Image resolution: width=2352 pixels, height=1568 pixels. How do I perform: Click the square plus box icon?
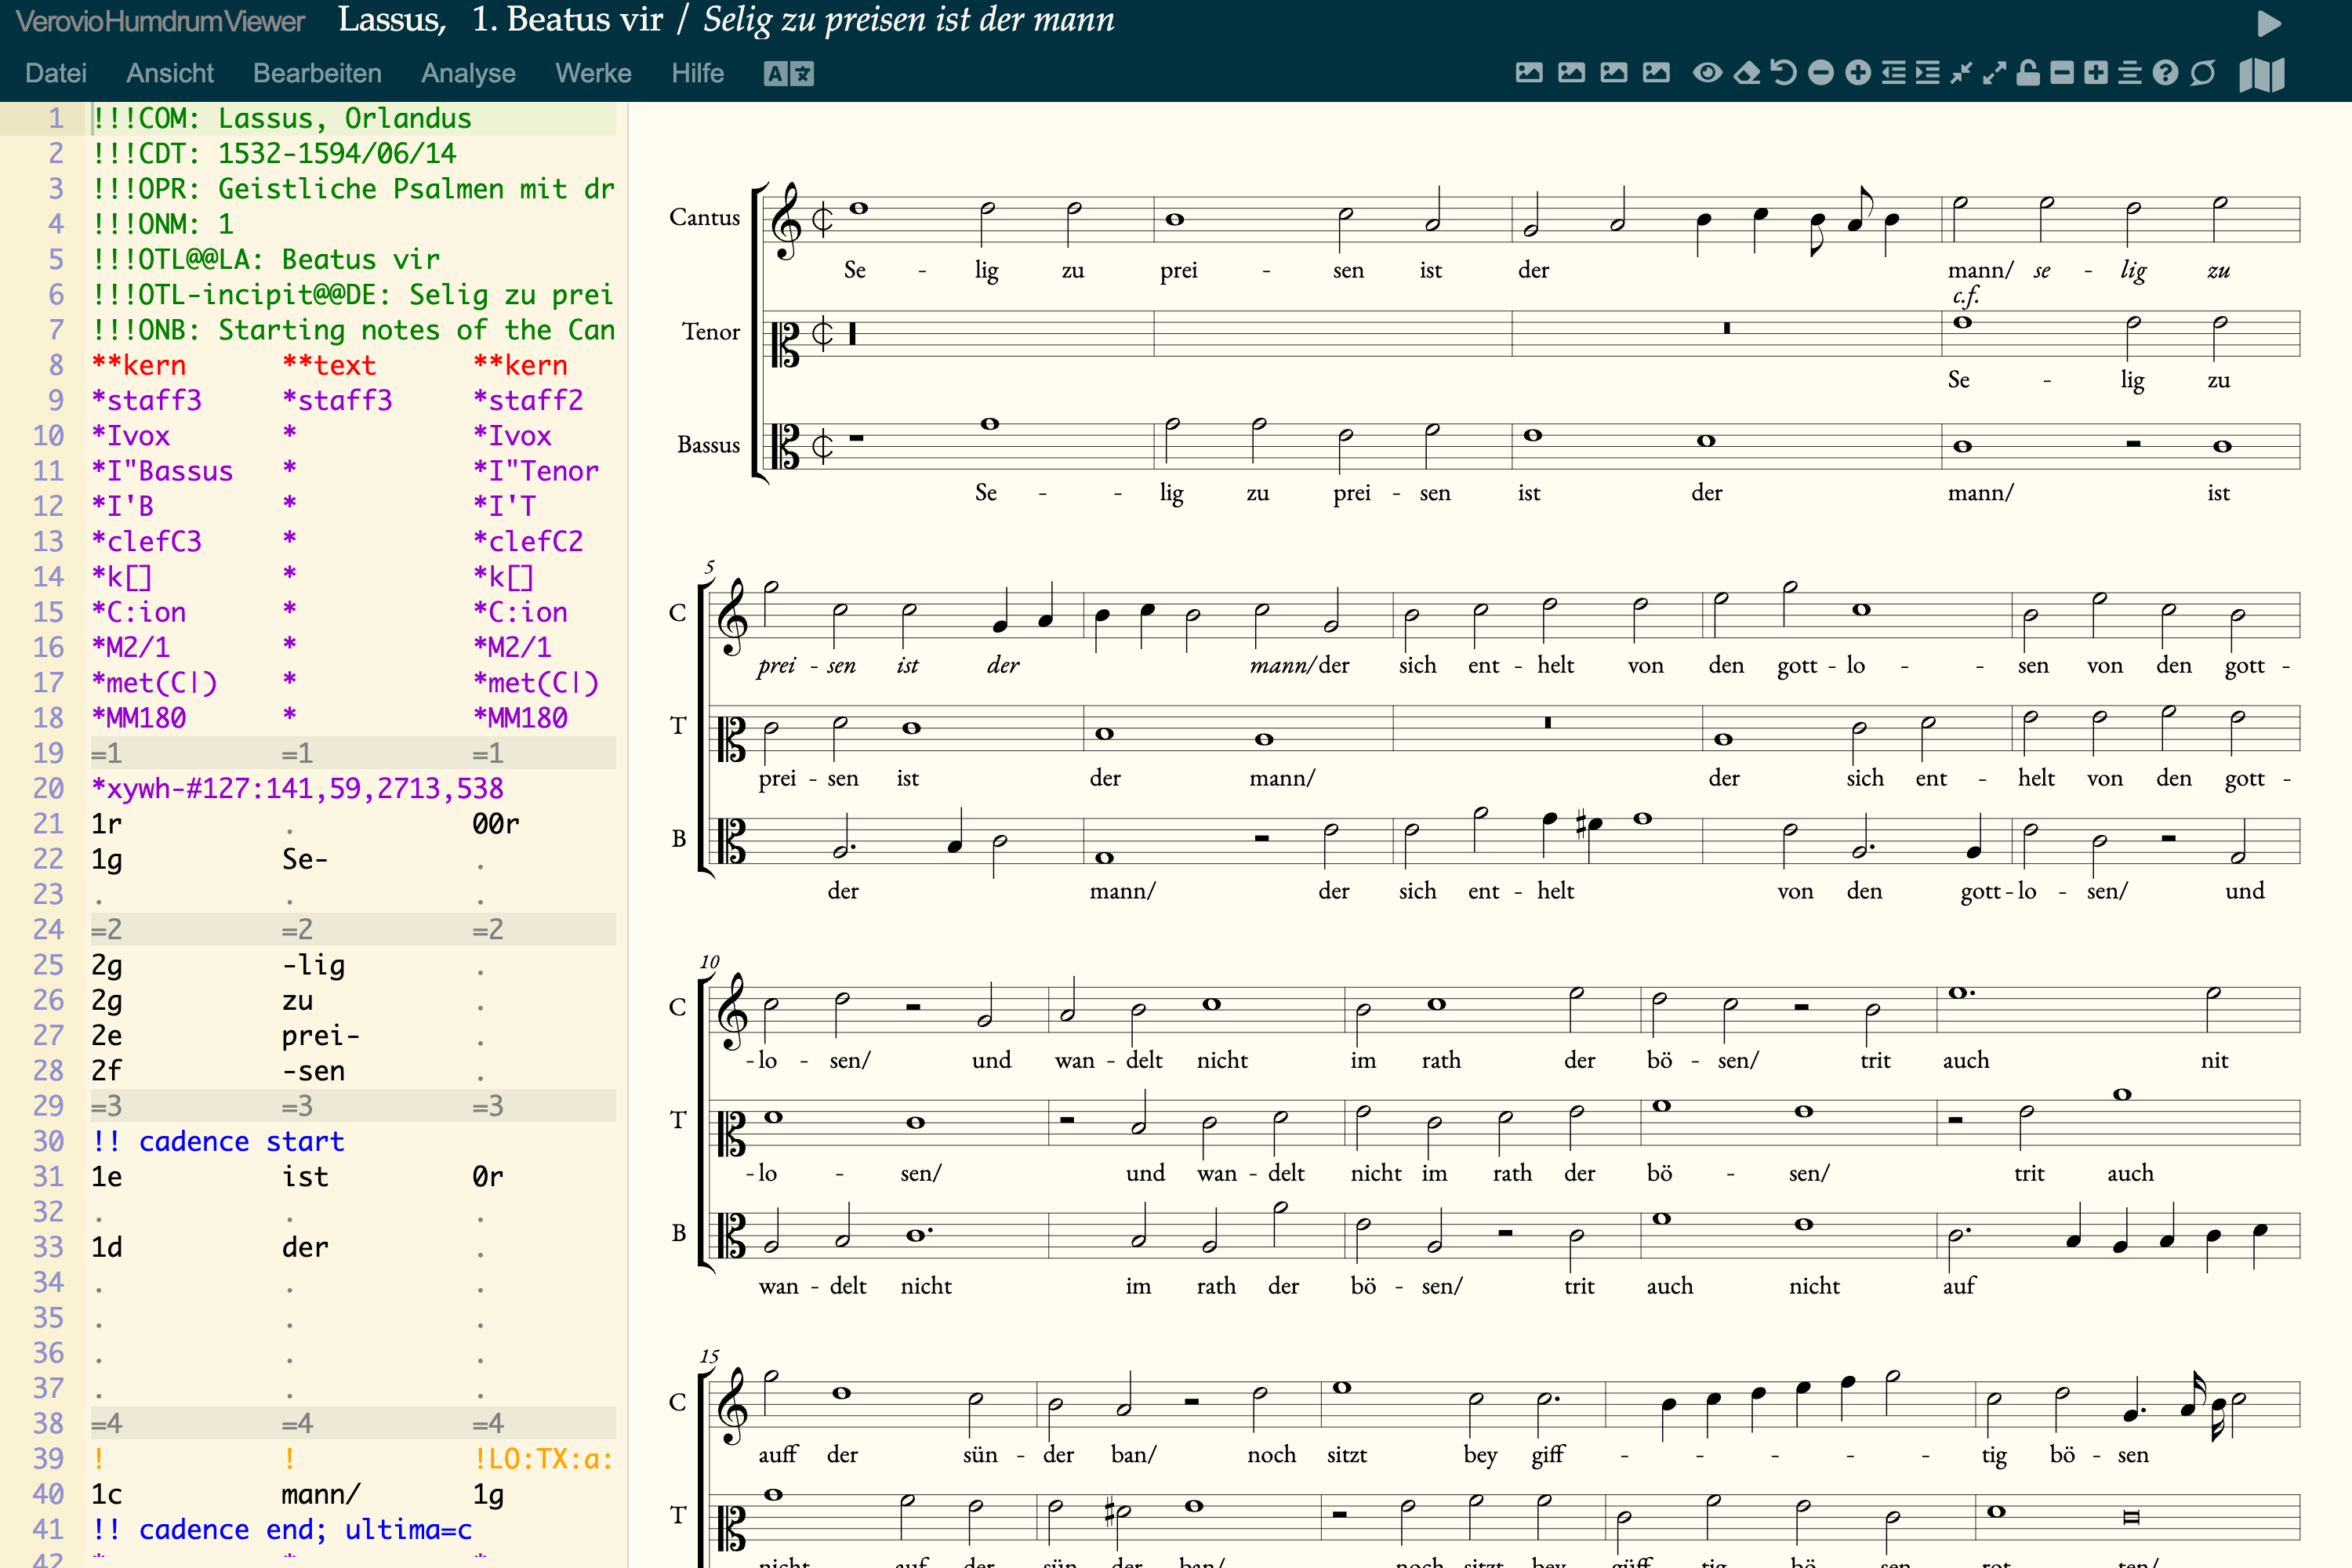[x=2096, y=73]
